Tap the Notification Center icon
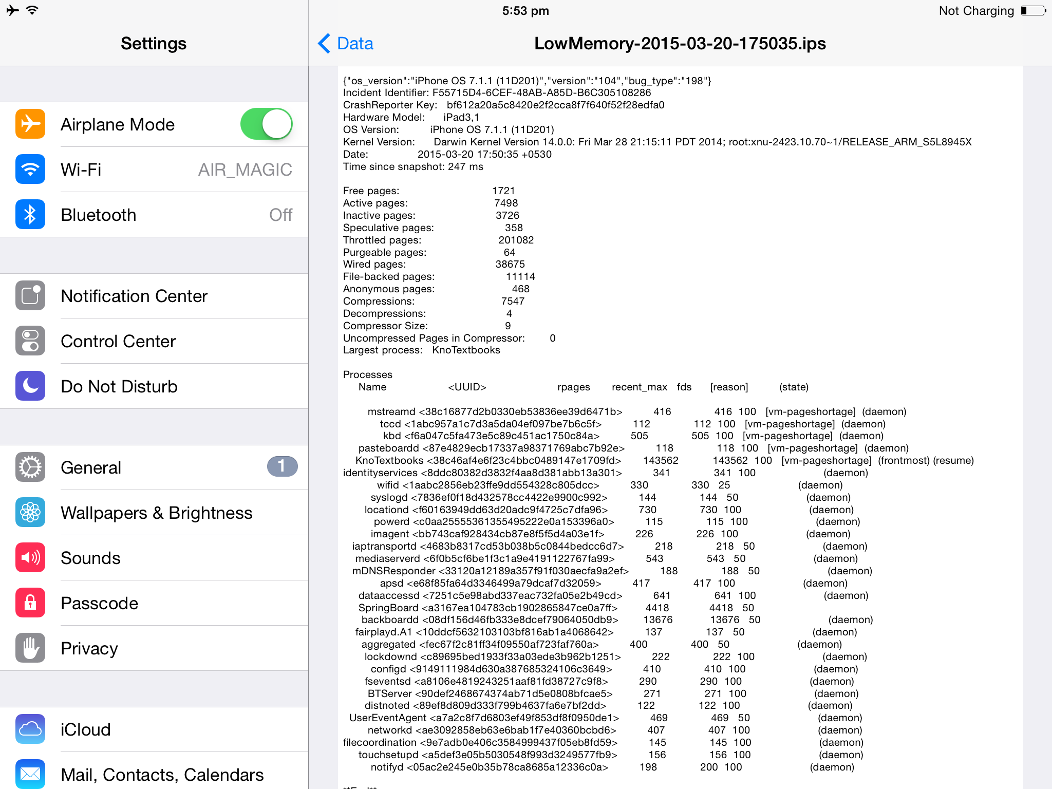 pyautogui.click(x=30, y=296)
